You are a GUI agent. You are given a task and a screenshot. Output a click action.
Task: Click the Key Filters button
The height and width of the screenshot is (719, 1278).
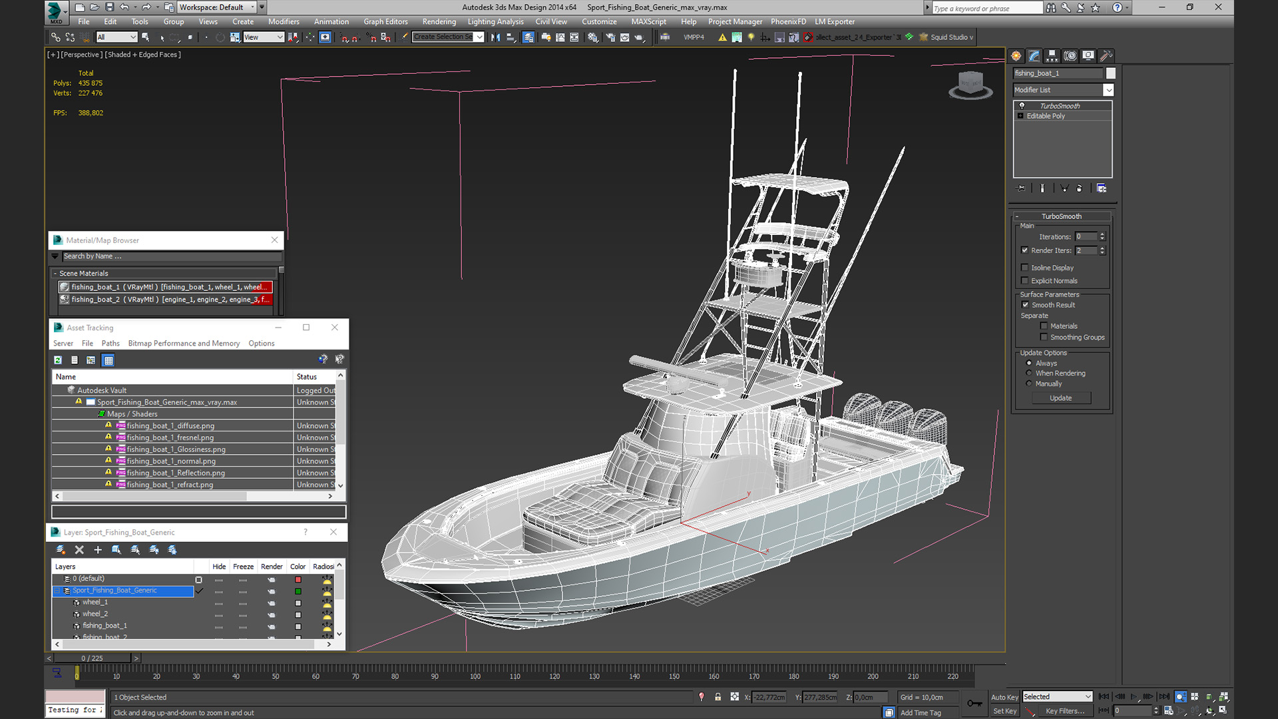tap(1064, 711)
